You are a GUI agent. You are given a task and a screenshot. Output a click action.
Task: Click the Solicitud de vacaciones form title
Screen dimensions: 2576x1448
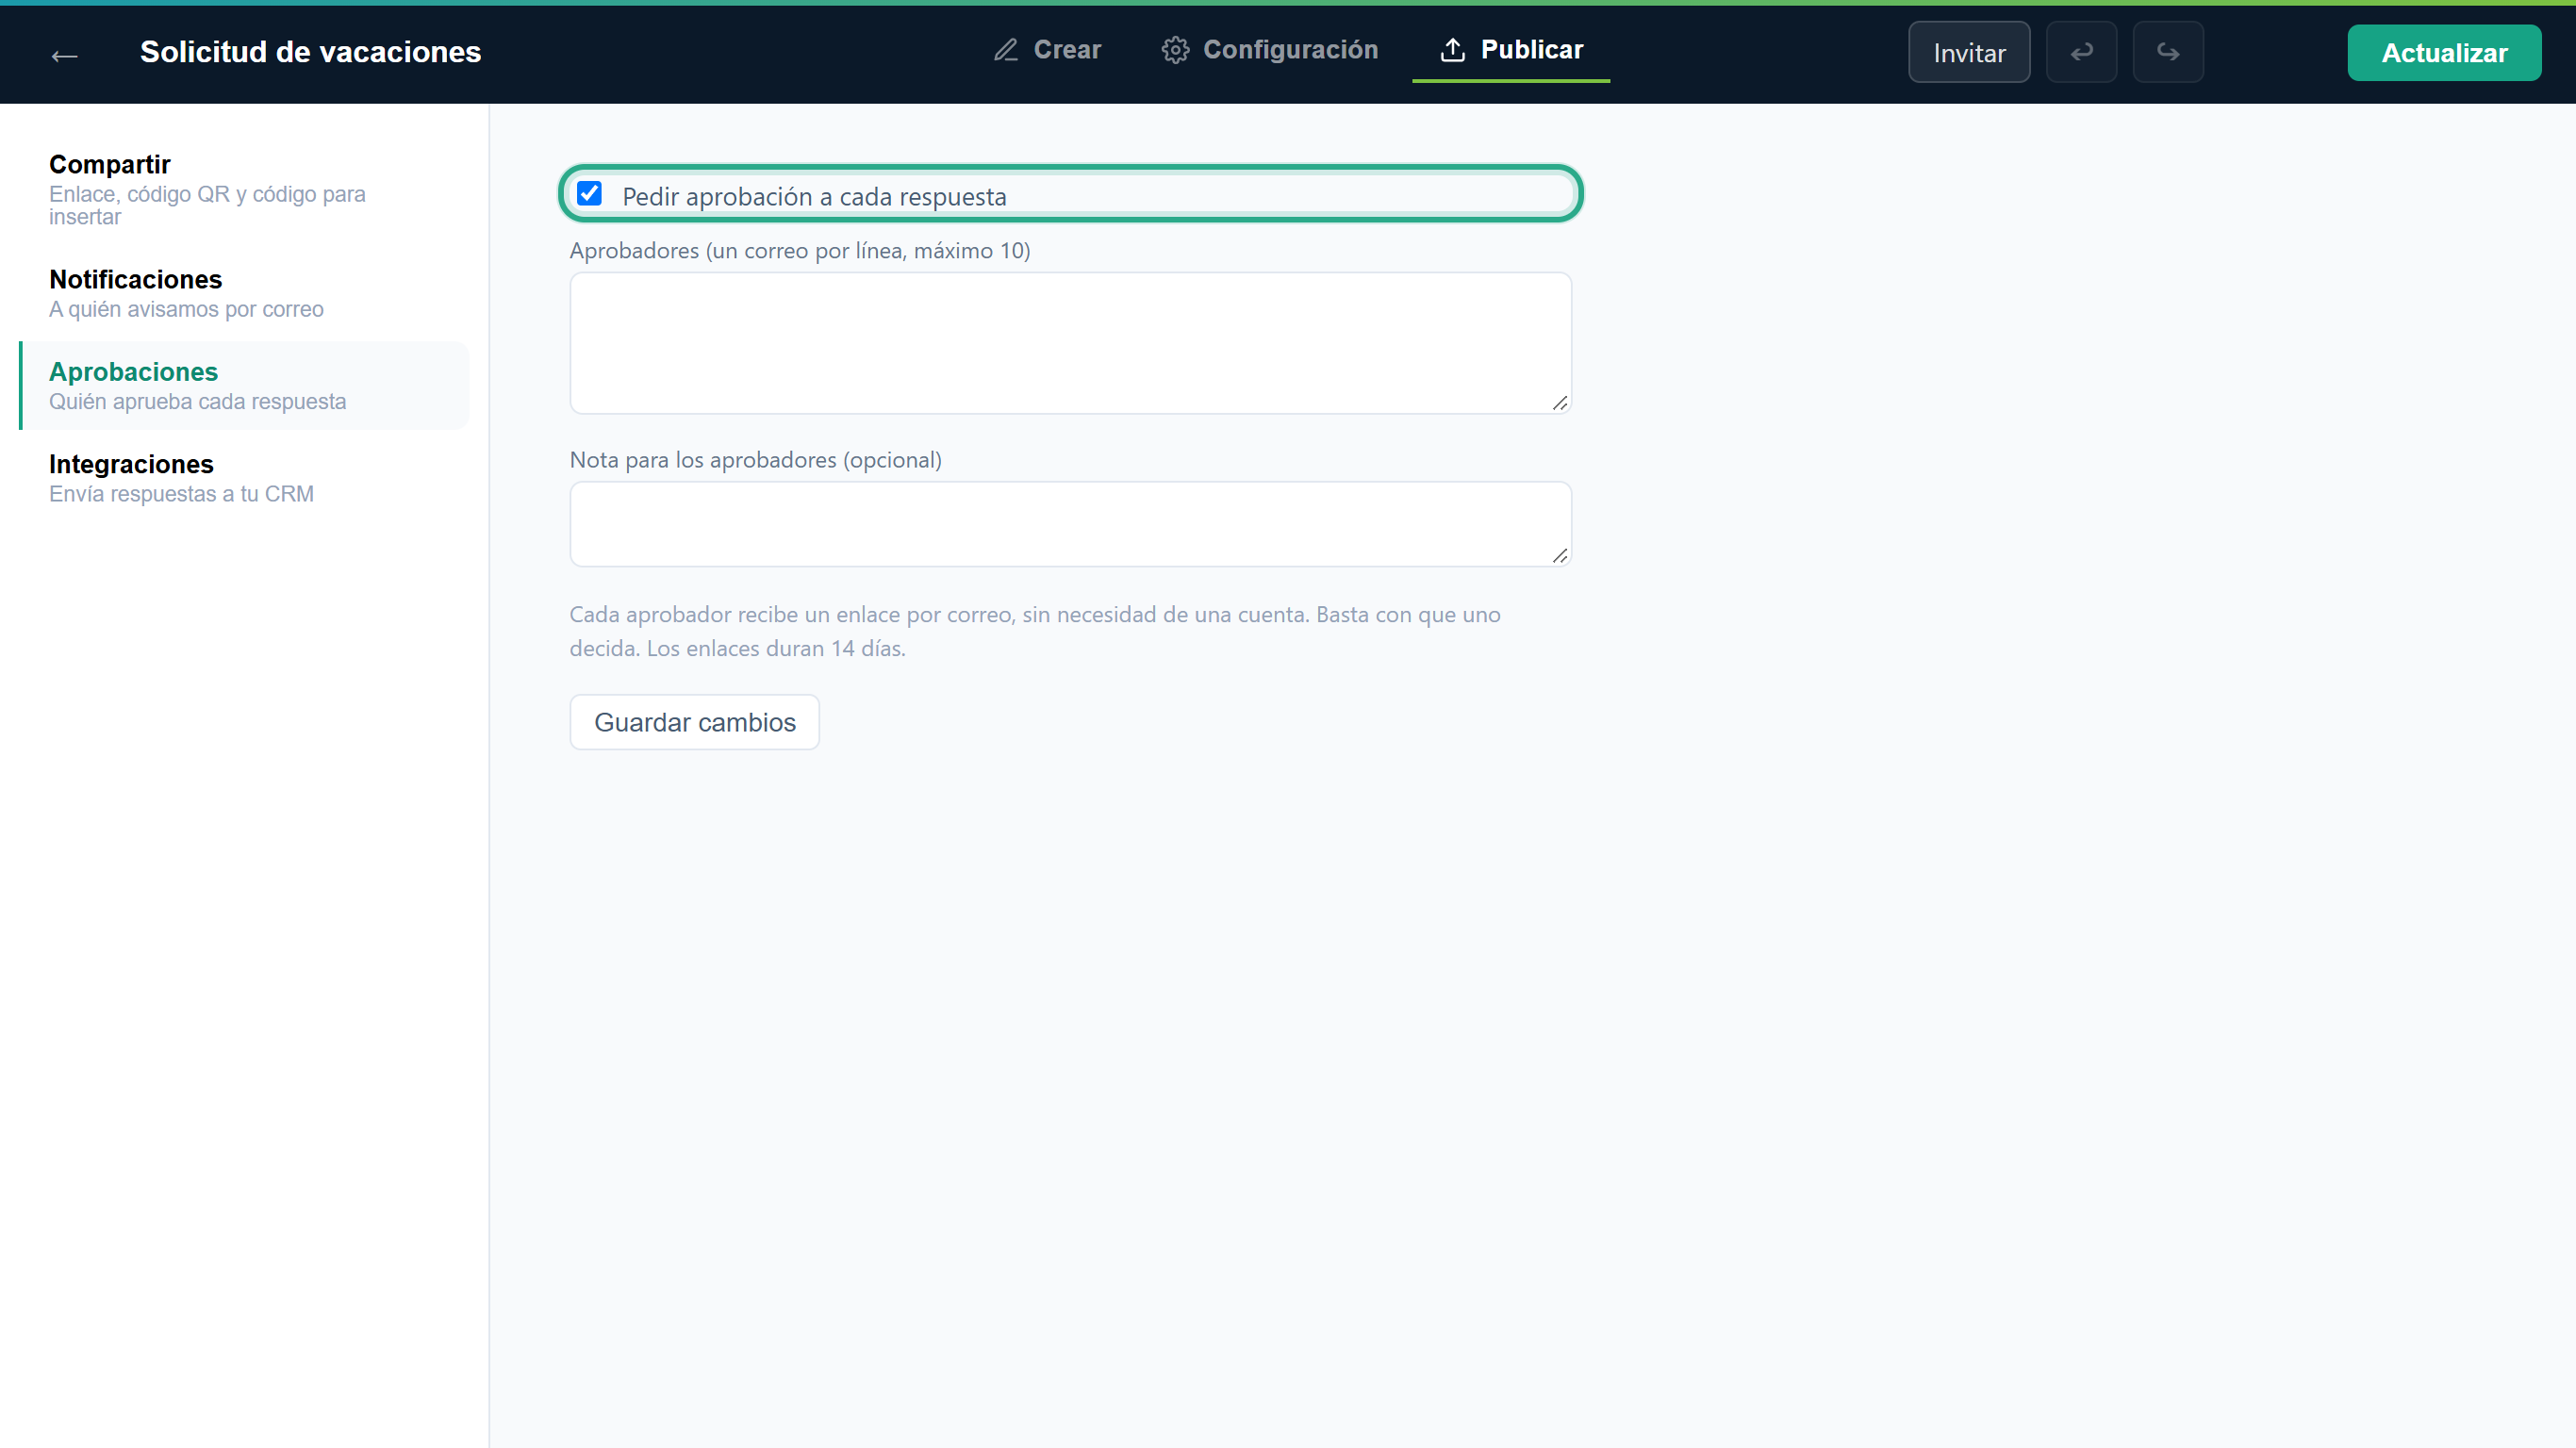coord(310,52)
